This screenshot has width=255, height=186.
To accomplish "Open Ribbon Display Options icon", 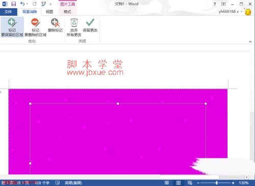I will (x=223, y=4).
